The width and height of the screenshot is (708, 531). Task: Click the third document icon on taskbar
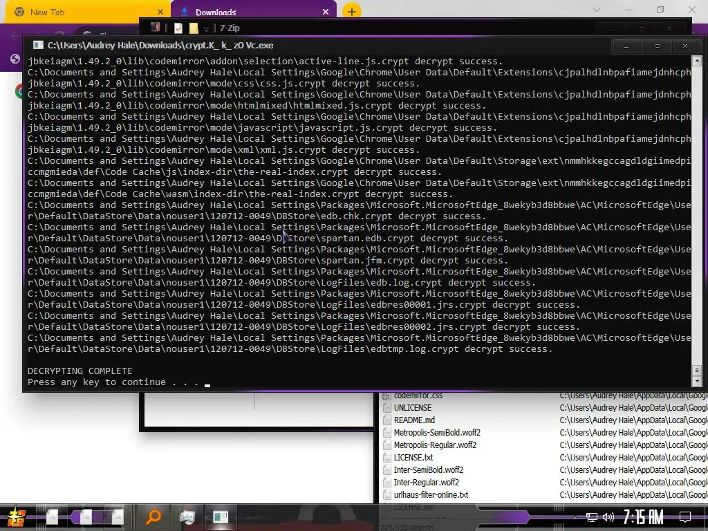(118, 517)
